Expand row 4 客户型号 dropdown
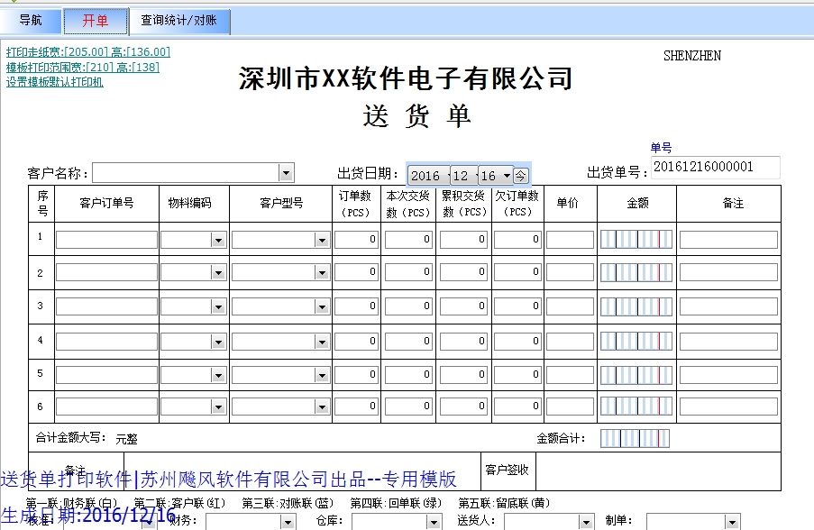 click(322, 342)
